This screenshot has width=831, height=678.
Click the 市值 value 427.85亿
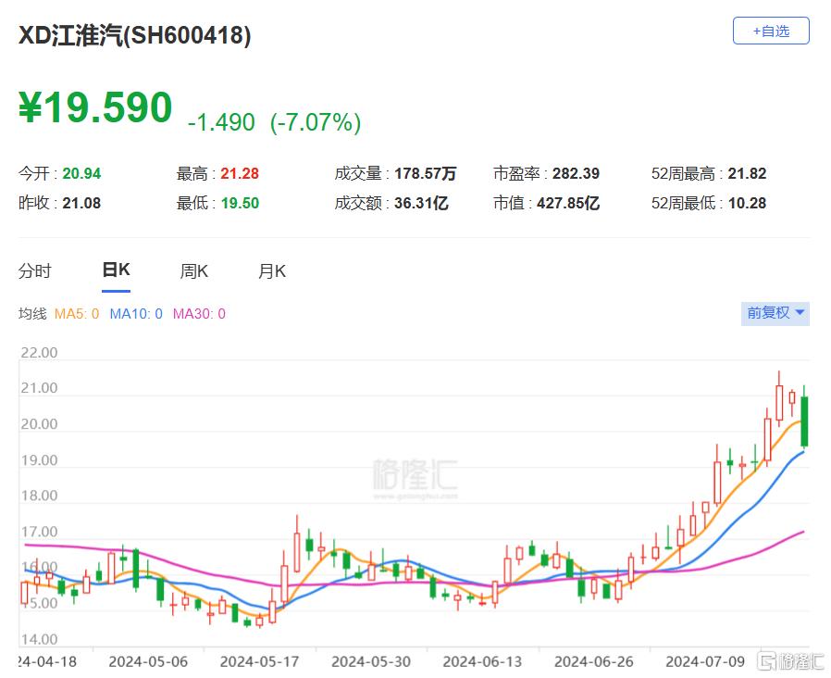coord(568,203)
